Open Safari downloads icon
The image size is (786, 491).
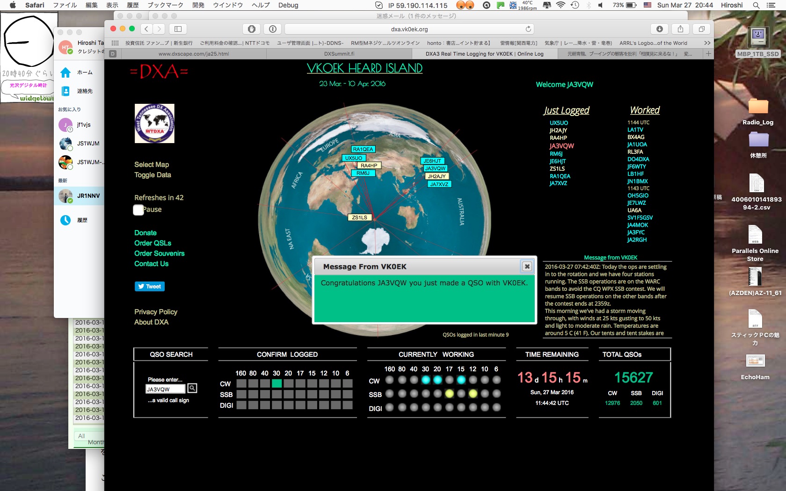coord(659,29)
